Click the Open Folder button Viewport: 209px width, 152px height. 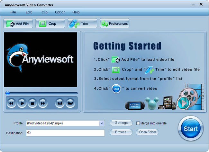tap(147, 132)
